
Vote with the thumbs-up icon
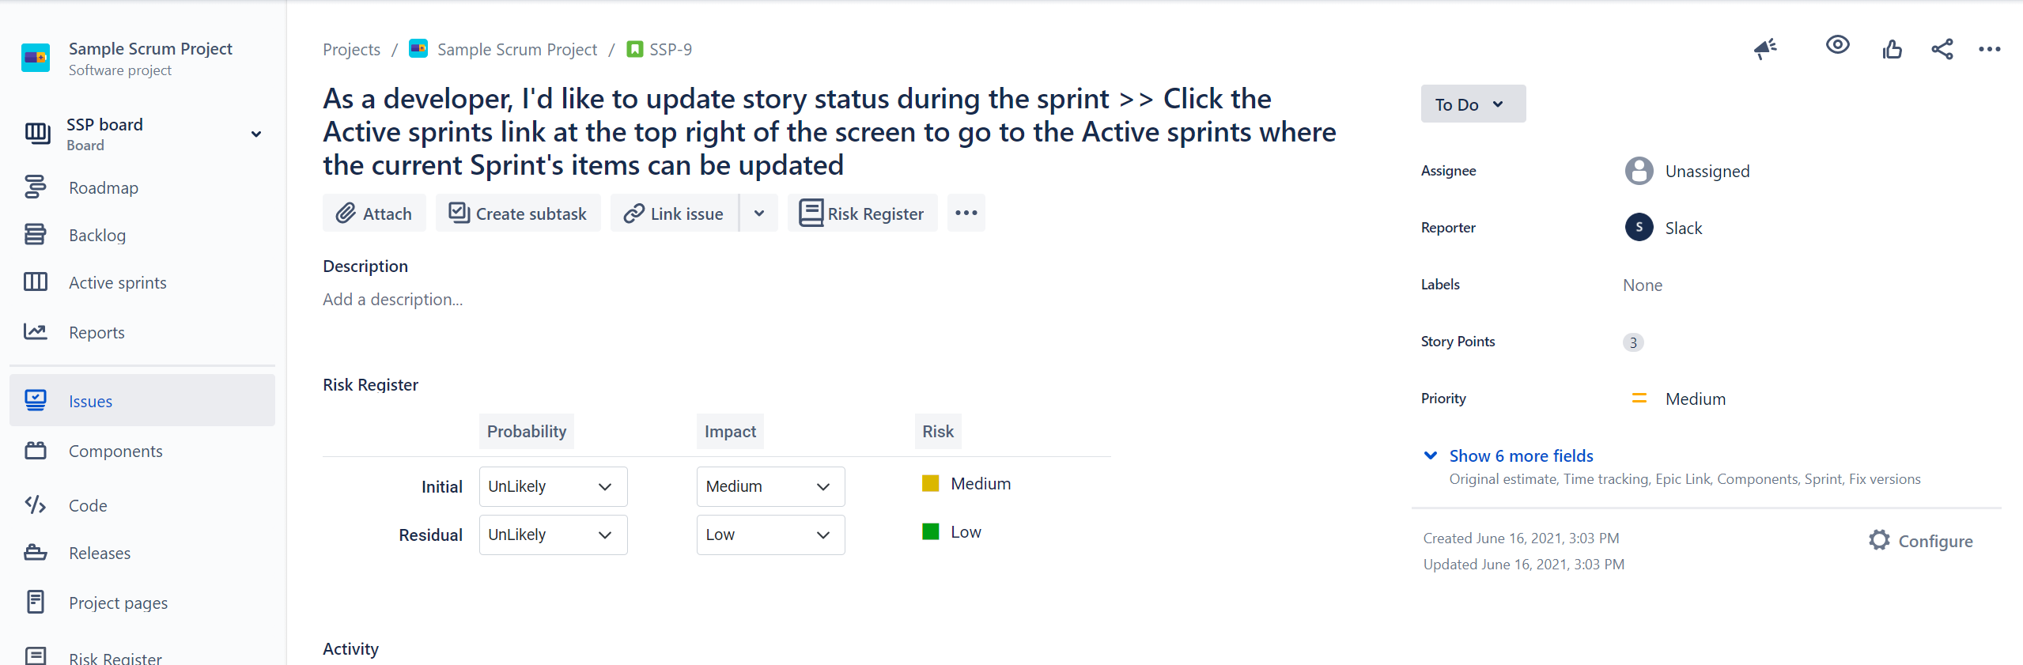tap(1892, 49)
